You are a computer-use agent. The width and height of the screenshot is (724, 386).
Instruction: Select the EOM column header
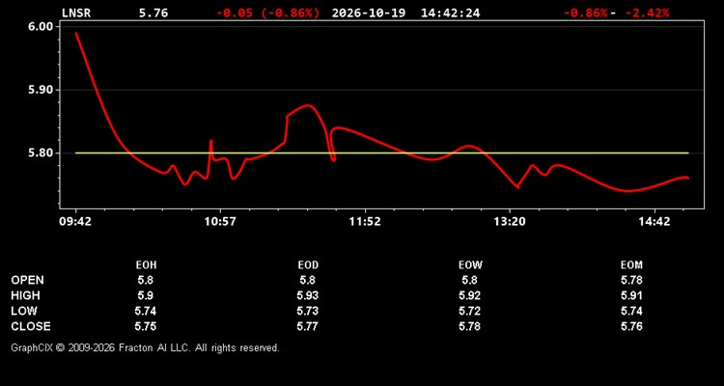[x=631, y=265]
